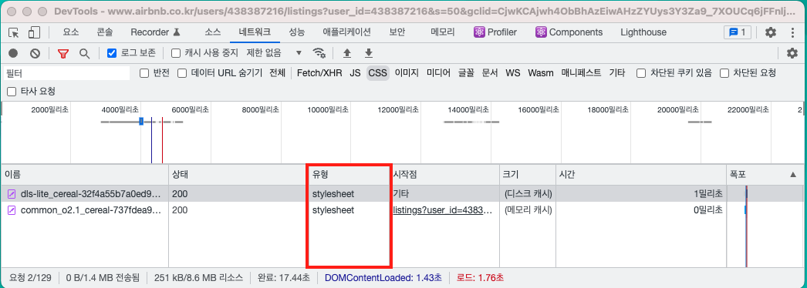Open the React Components tab
This screenshot has height=288, width=807.
[x=569, y=32]
